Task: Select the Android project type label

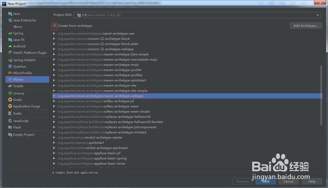Action: tap(19, 46)
